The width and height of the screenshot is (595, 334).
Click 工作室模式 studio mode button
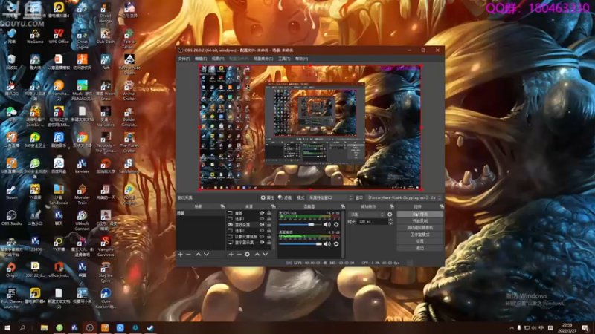click(x=420, y=235)
